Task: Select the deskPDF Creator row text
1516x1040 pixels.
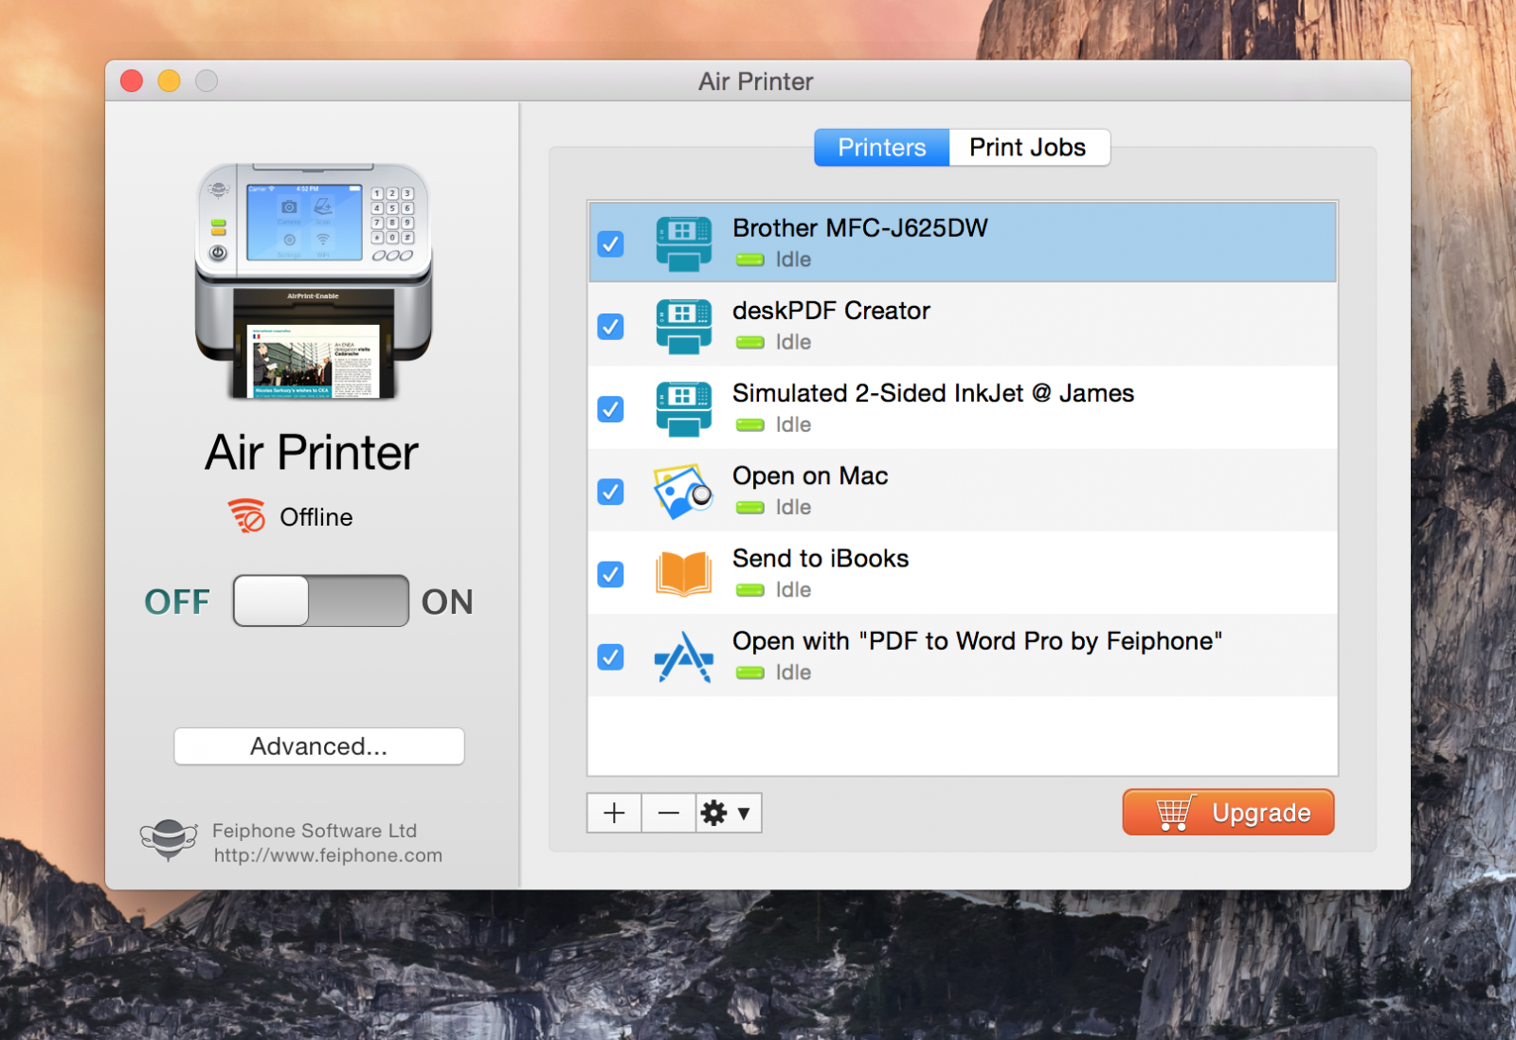Action: 831,311
